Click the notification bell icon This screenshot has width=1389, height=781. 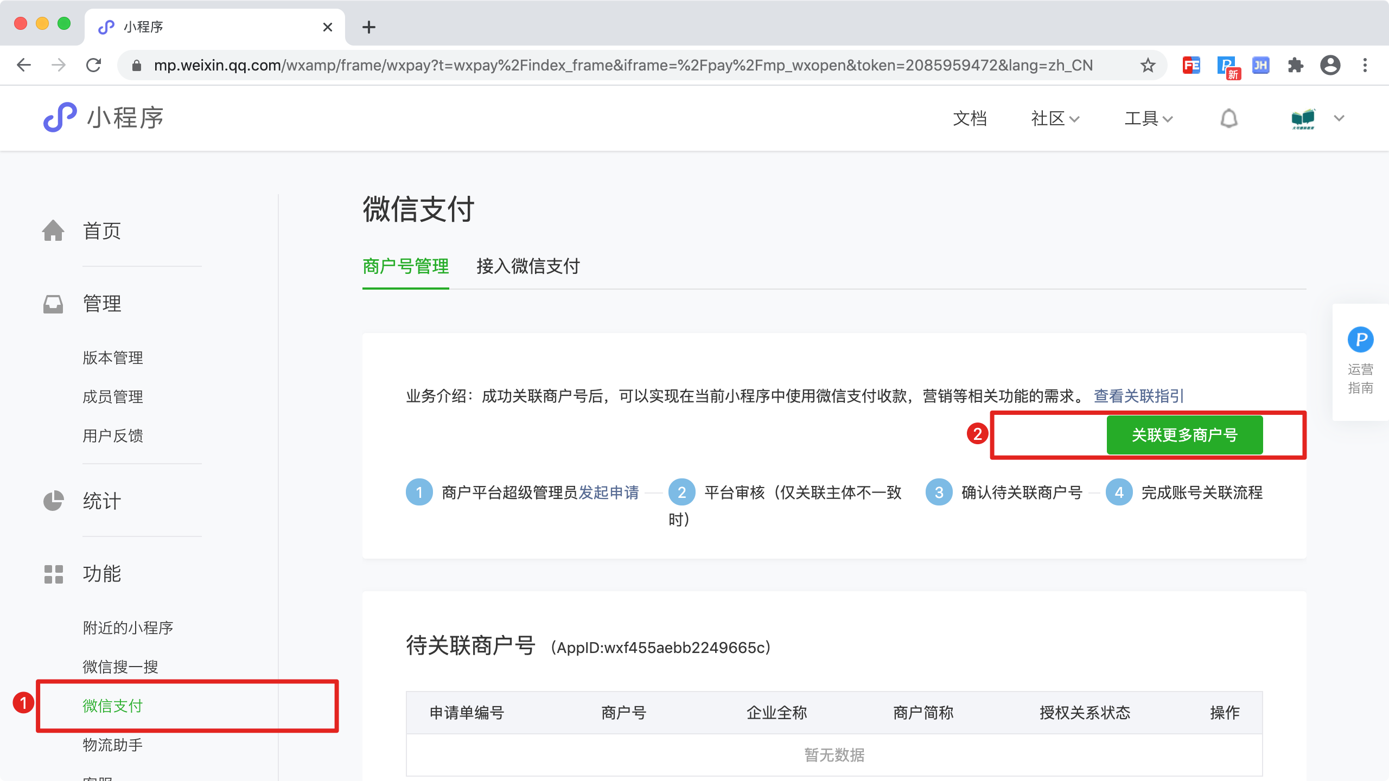pyautogui.click(x=1228, y=118)
